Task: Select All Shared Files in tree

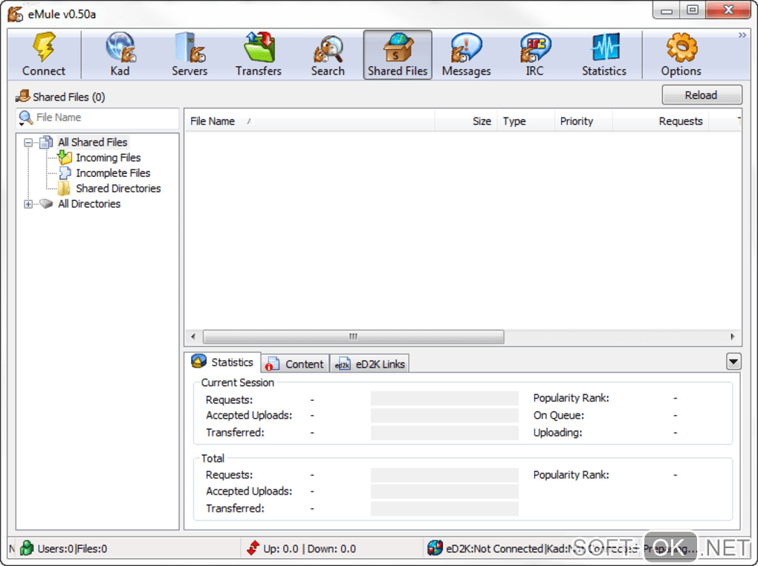Action: (x=93, y=142)
